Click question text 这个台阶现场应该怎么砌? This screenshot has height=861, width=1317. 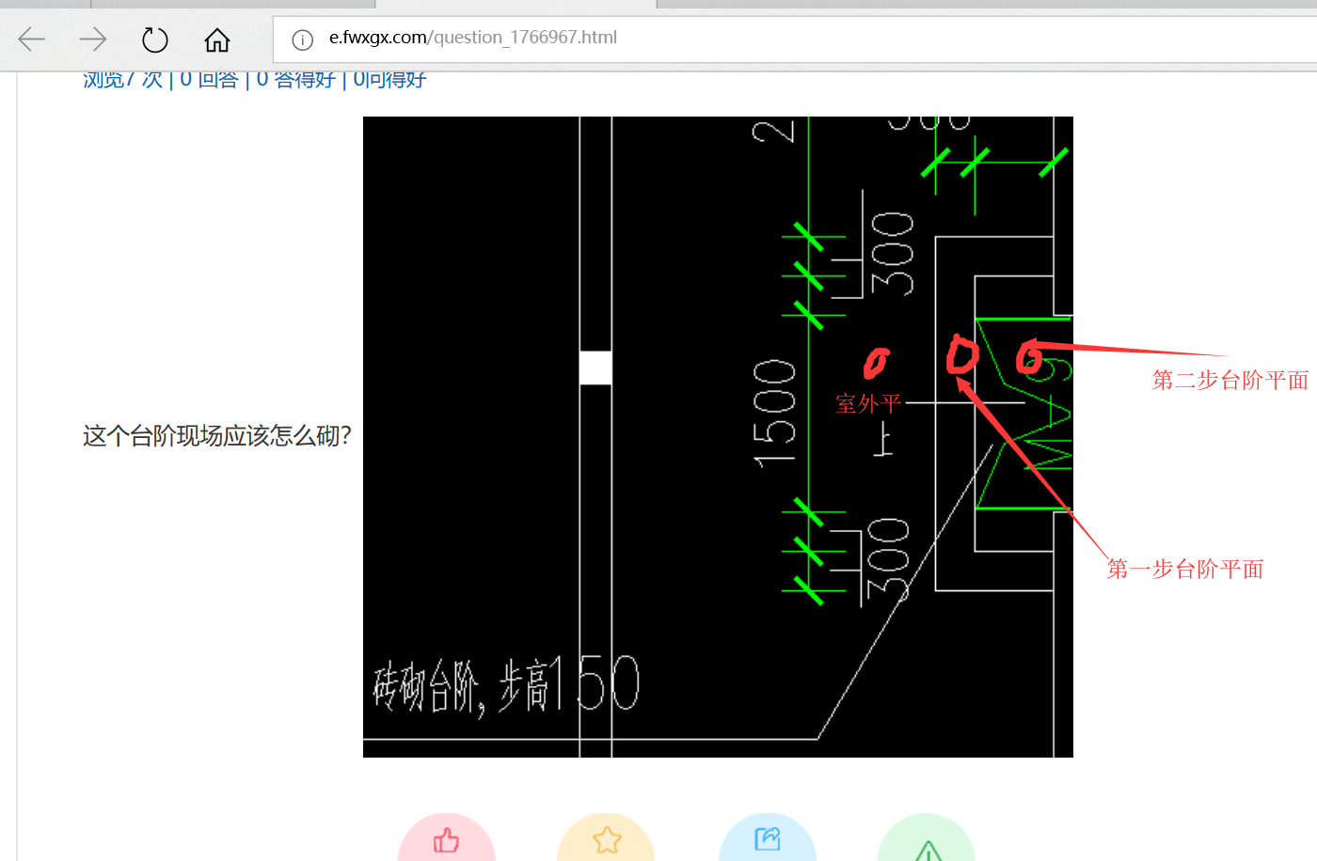click(x=217, y=436)
